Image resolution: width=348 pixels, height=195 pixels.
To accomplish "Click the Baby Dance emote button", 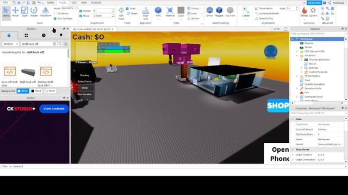I will coord(85,82).
